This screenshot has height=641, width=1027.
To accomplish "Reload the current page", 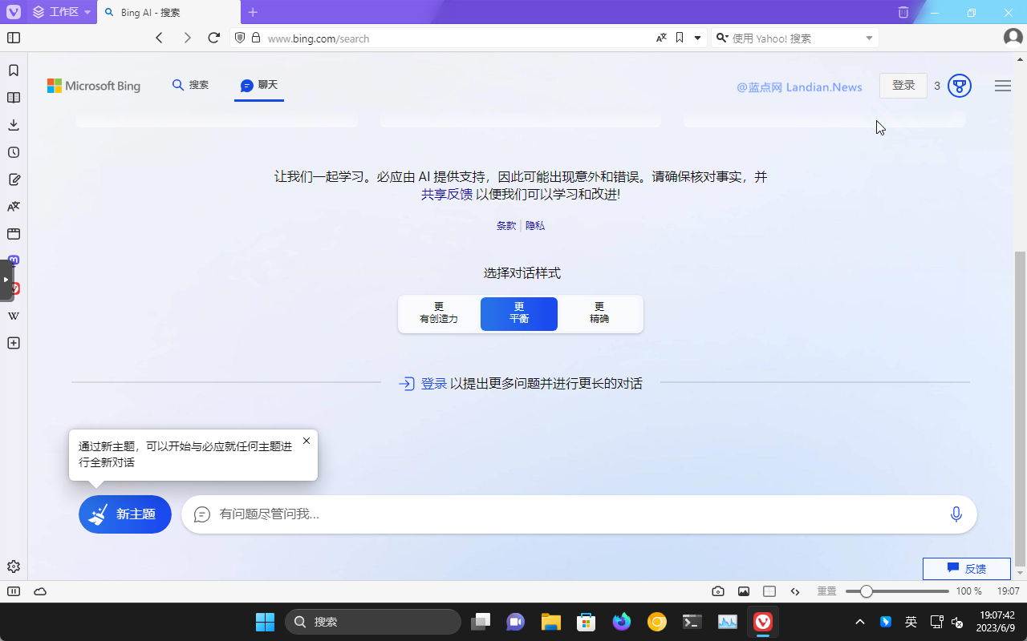I will (x=213, y=38).
